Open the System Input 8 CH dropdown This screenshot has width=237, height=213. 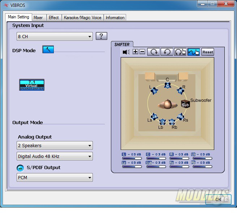[55, 36]
